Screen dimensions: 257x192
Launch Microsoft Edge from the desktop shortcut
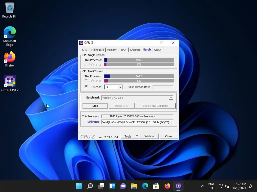click(10, 36)
